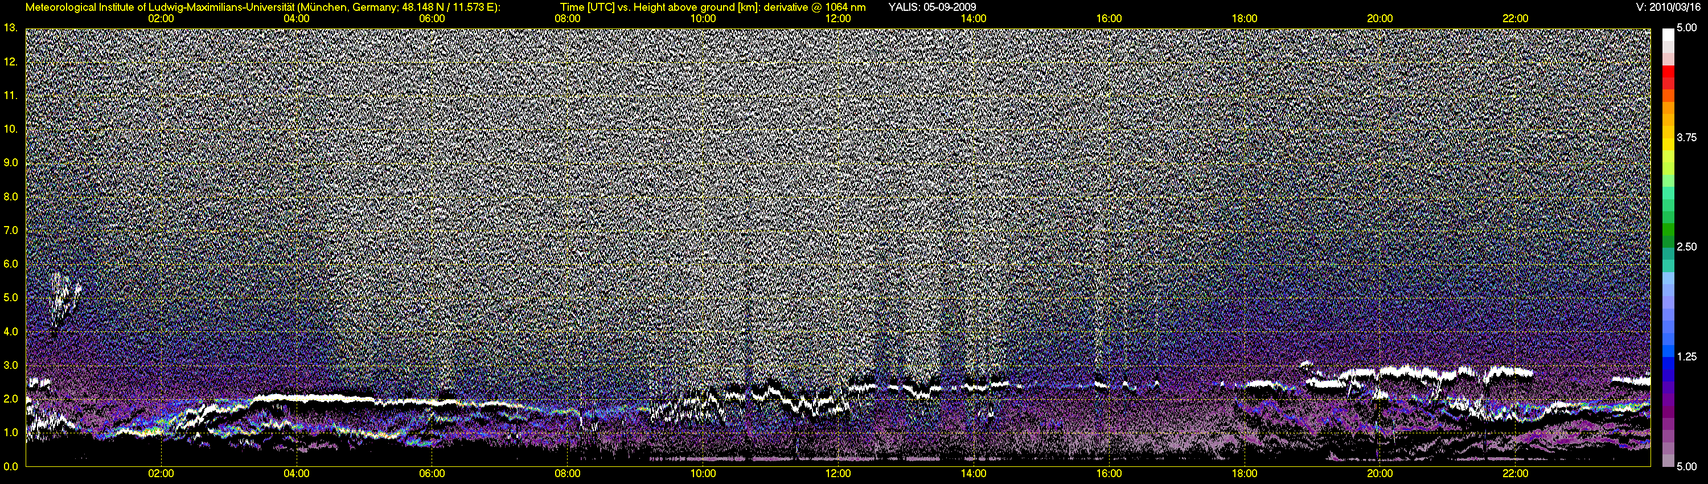Viewport: 1708px width, 484px height.
Task: Select the 18:00 label on the top time axis
Action: 1245,19
